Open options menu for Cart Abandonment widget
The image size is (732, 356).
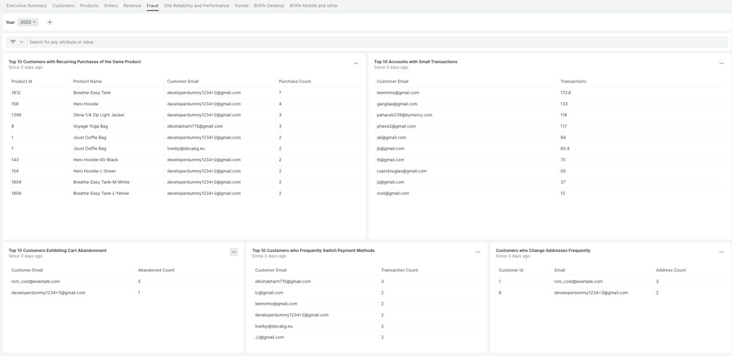click(234, 252)
